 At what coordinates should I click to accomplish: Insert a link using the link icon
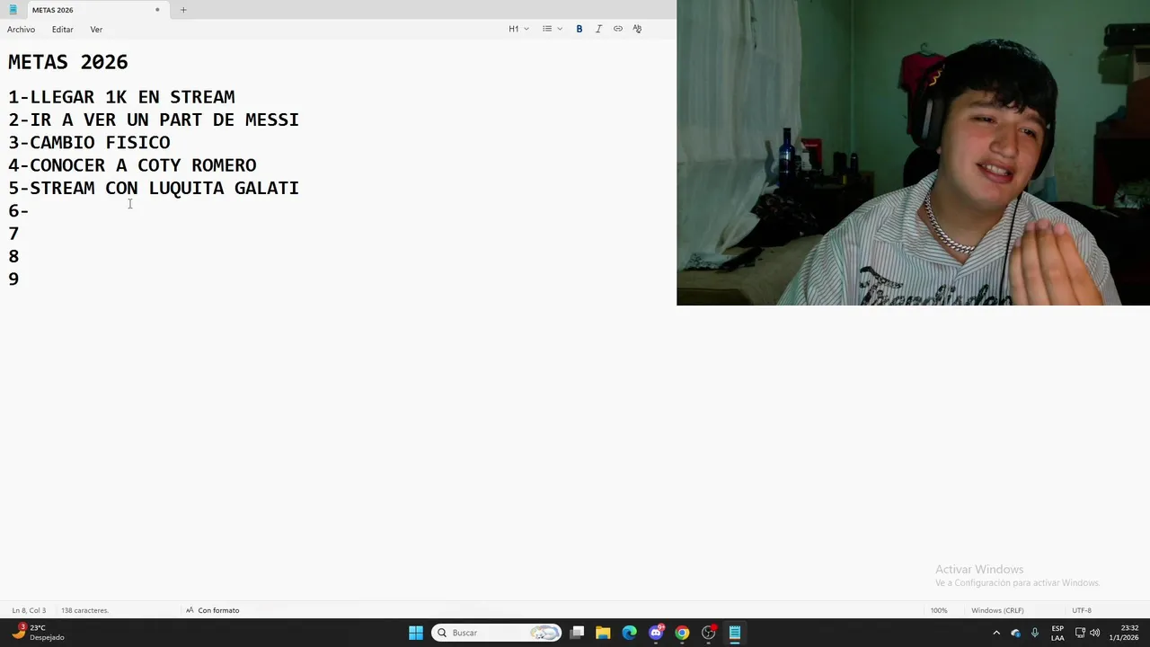pos(618,29)
